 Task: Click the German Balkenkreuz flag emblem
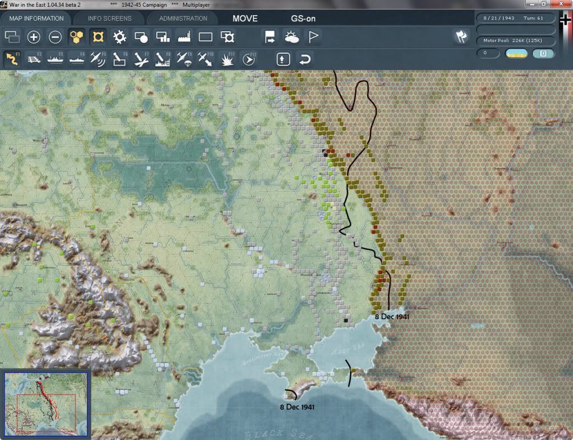(565, 20)
